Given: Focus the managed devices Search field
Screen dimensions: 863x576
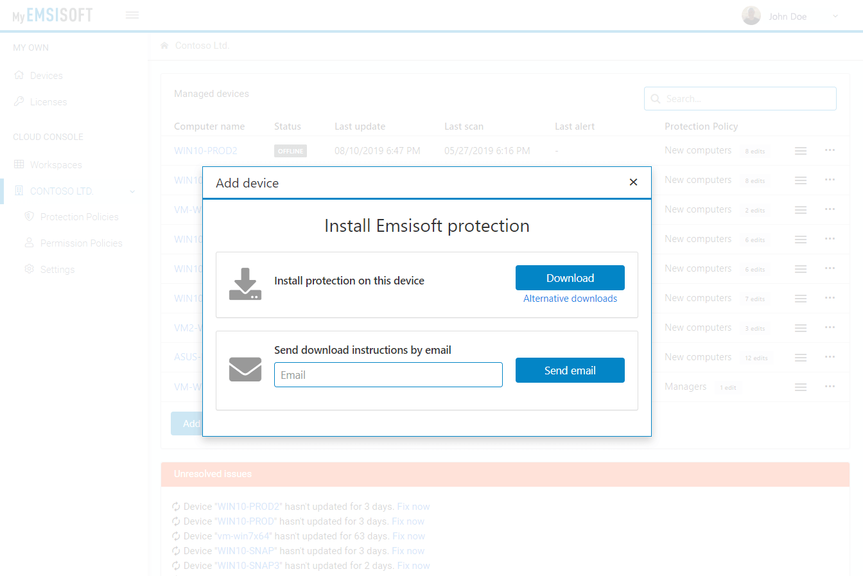Looking at the screenshot, I should click(x=740, y=99).
